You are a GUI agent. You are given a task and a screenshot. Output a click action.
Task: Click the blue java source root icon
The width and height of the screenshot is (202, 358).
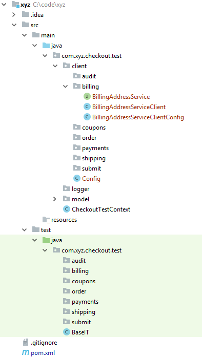(46, 45)
